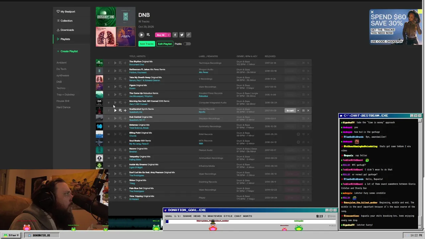The image size is (425, 239).
Task: Add Battlescars track to queue
Action: [120, 71]
